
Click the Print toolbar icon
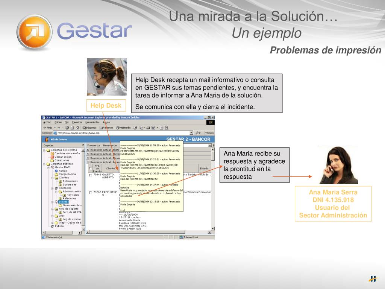pos(148,128)
